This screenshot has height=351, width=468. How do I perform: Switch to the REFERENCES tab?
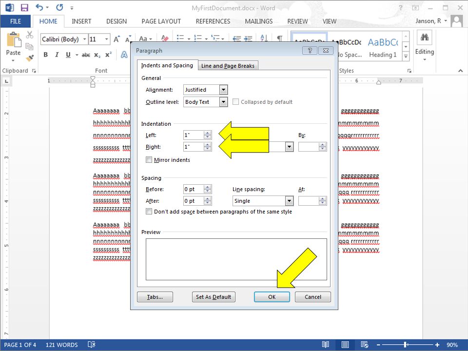(213, 21)
